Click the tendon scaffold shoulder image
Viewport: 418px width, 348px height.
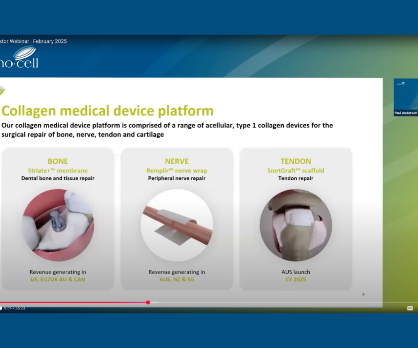point(296,225)
